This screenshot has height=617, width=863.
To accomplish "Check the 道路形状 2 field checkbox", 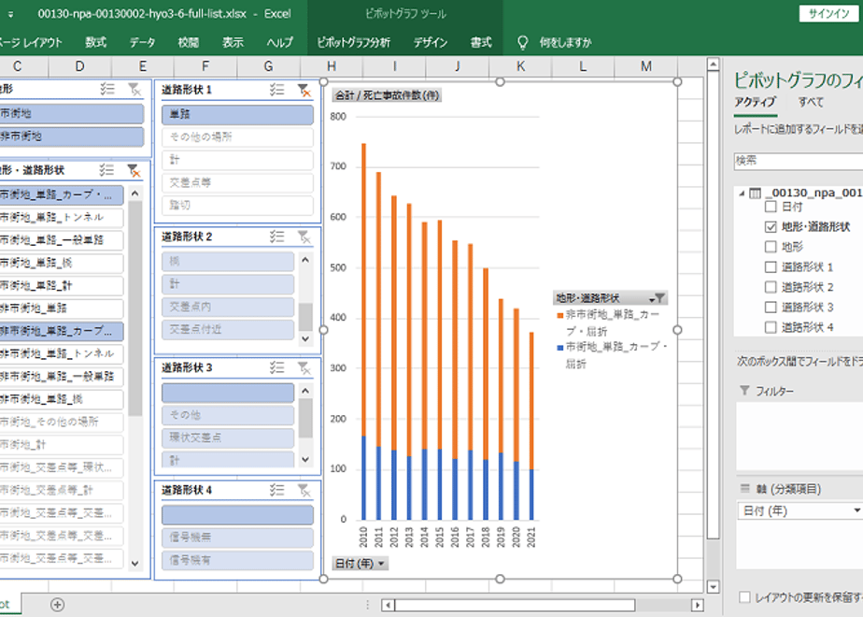I will coord(771,286).
